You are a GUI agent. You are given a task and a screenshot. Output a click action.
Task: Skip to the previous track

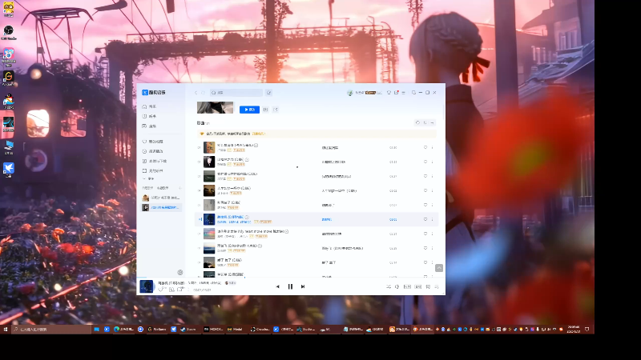click(277, 286)
